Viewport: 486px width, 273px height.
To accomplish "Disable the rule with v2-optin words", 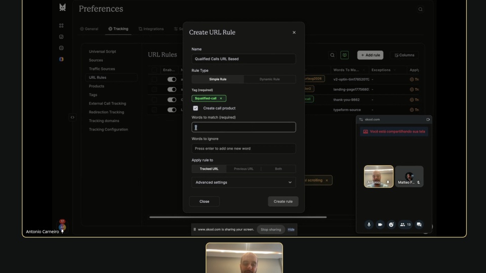I will tap(172, 79).
